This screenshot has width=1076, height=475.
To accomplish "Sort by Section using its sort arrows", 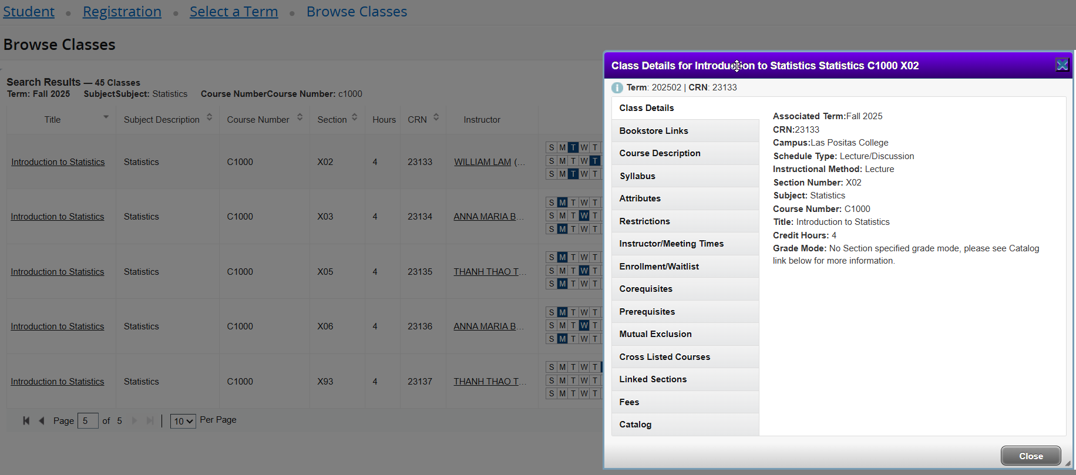I will click(x=355, y=117).
